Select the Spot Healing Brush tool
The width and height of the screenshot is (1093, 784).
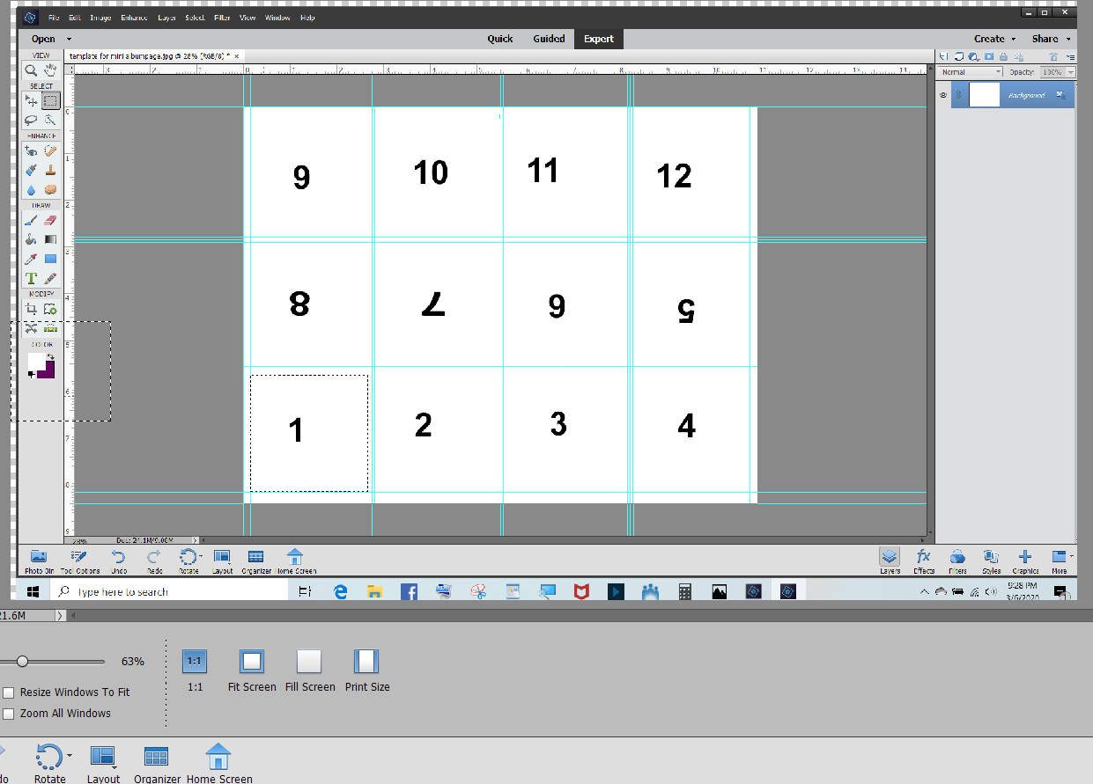point(50,151)
